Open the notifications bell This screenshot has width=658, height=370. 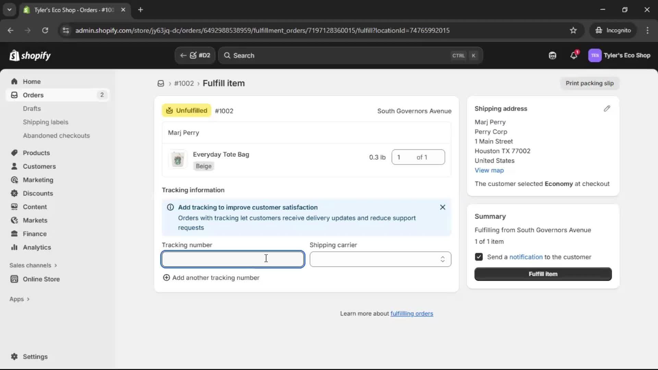[x=574, y=55]
